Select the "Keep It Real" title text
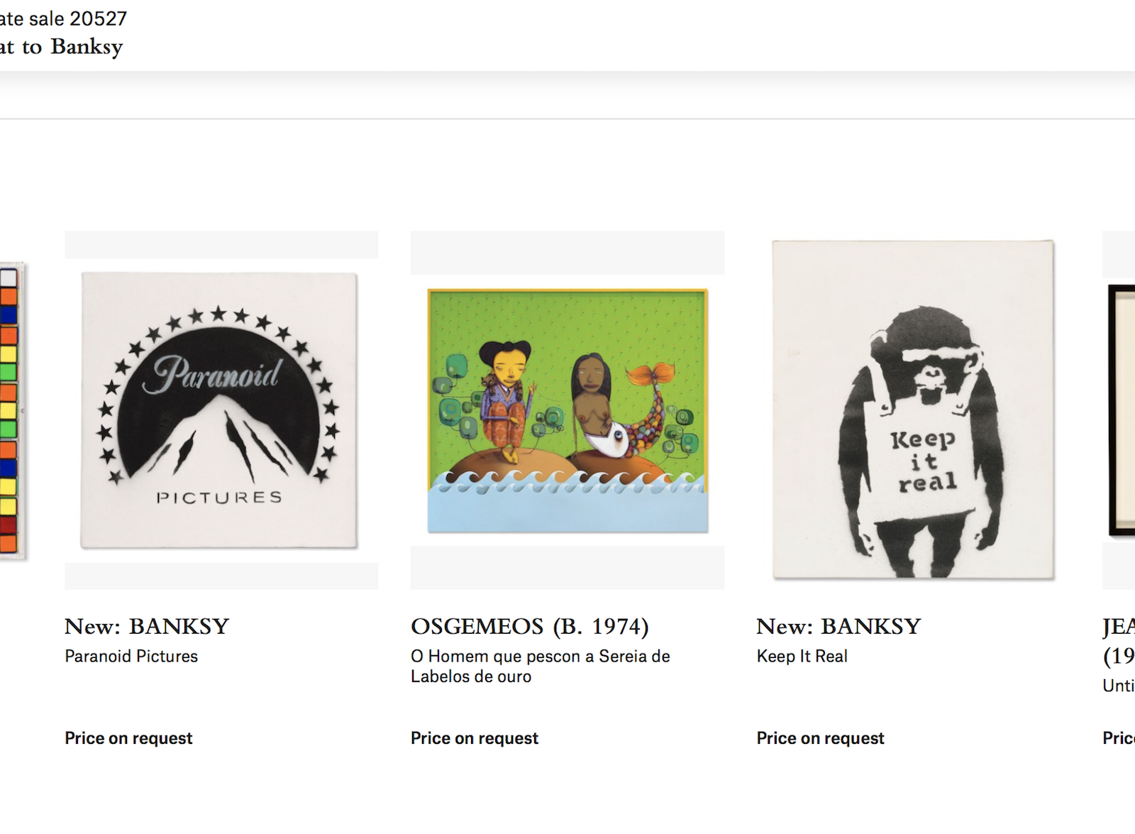 [x=802, y=657]
